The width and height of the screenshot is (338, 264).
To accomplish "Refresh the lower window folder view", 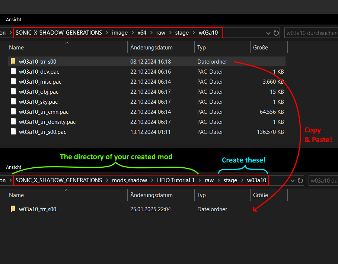I will pyautogui.click(x=300, y=180).
